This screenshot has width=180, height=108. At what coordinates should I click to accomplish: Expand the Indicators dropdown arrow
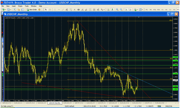(x=137, y=10)
